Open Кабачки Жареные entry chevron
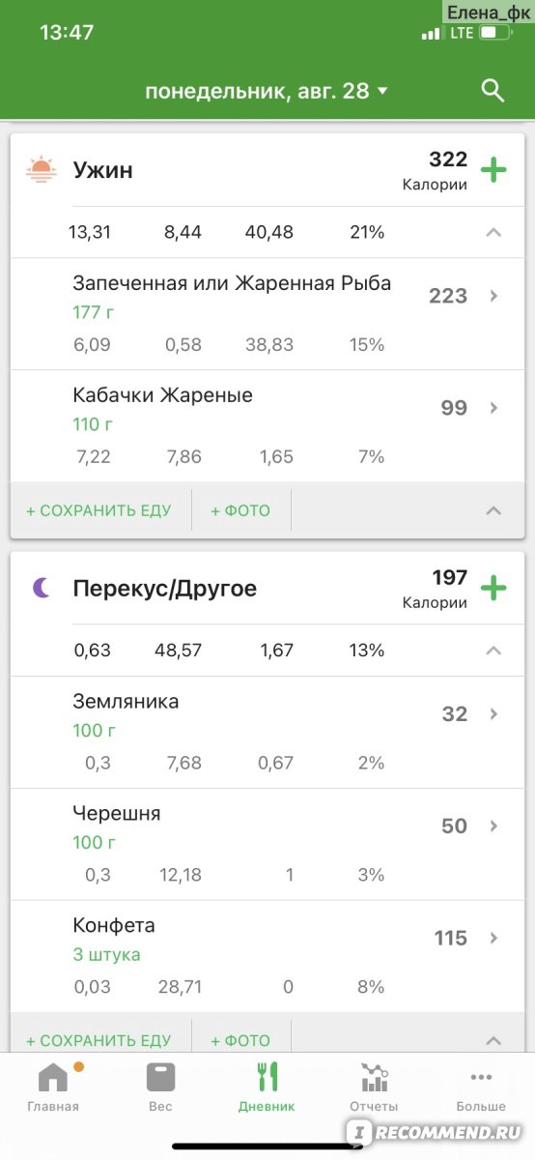The height and width of the screenshot is (1160, 535). [493, 408]
